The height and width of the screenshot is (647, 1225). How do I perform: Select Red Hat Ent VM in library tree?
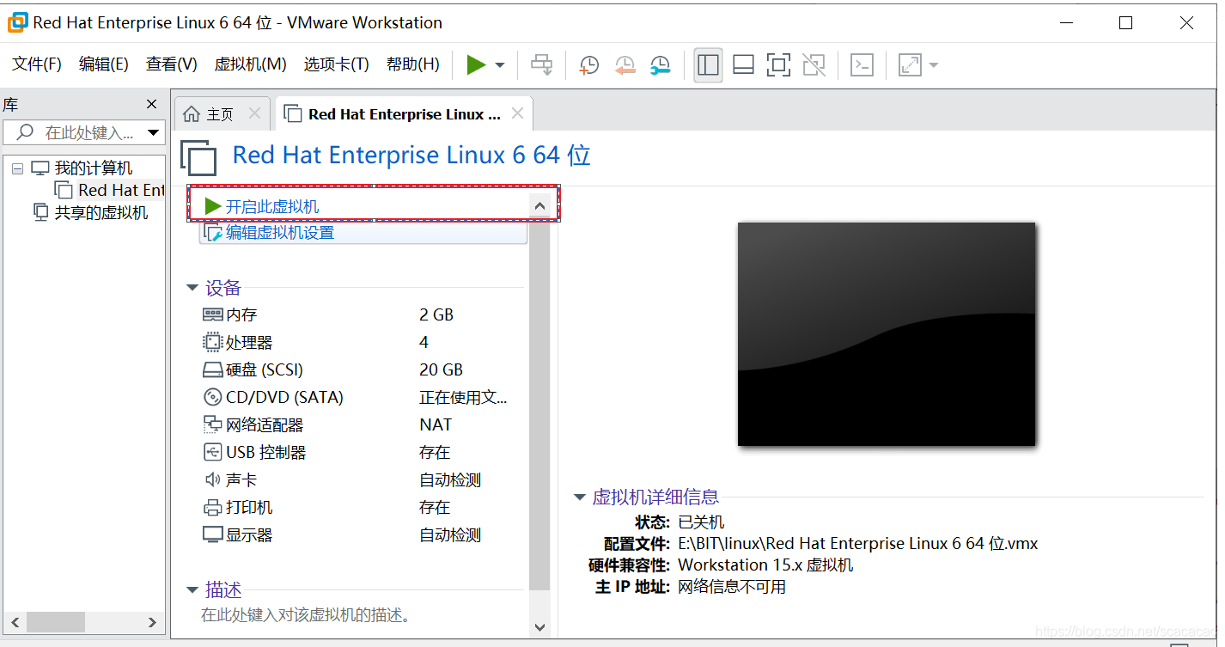[x=109, y=190]
